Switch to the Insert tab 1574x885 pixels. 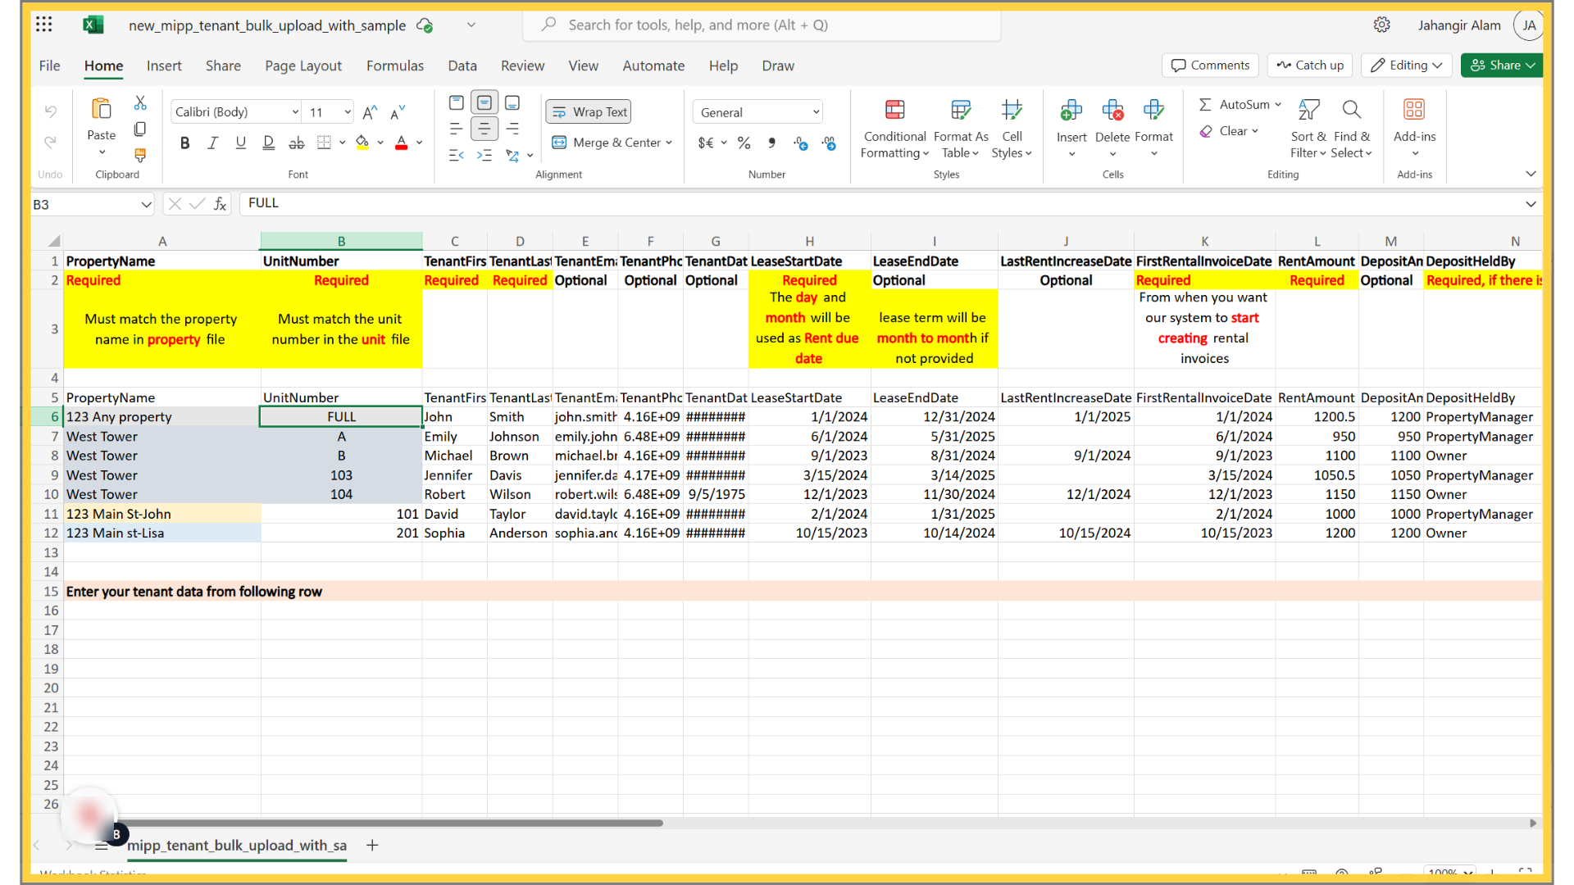pos(164,66)
